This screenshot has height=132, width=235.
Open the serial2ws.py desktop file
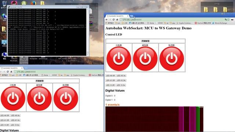(x=43, y=58)
